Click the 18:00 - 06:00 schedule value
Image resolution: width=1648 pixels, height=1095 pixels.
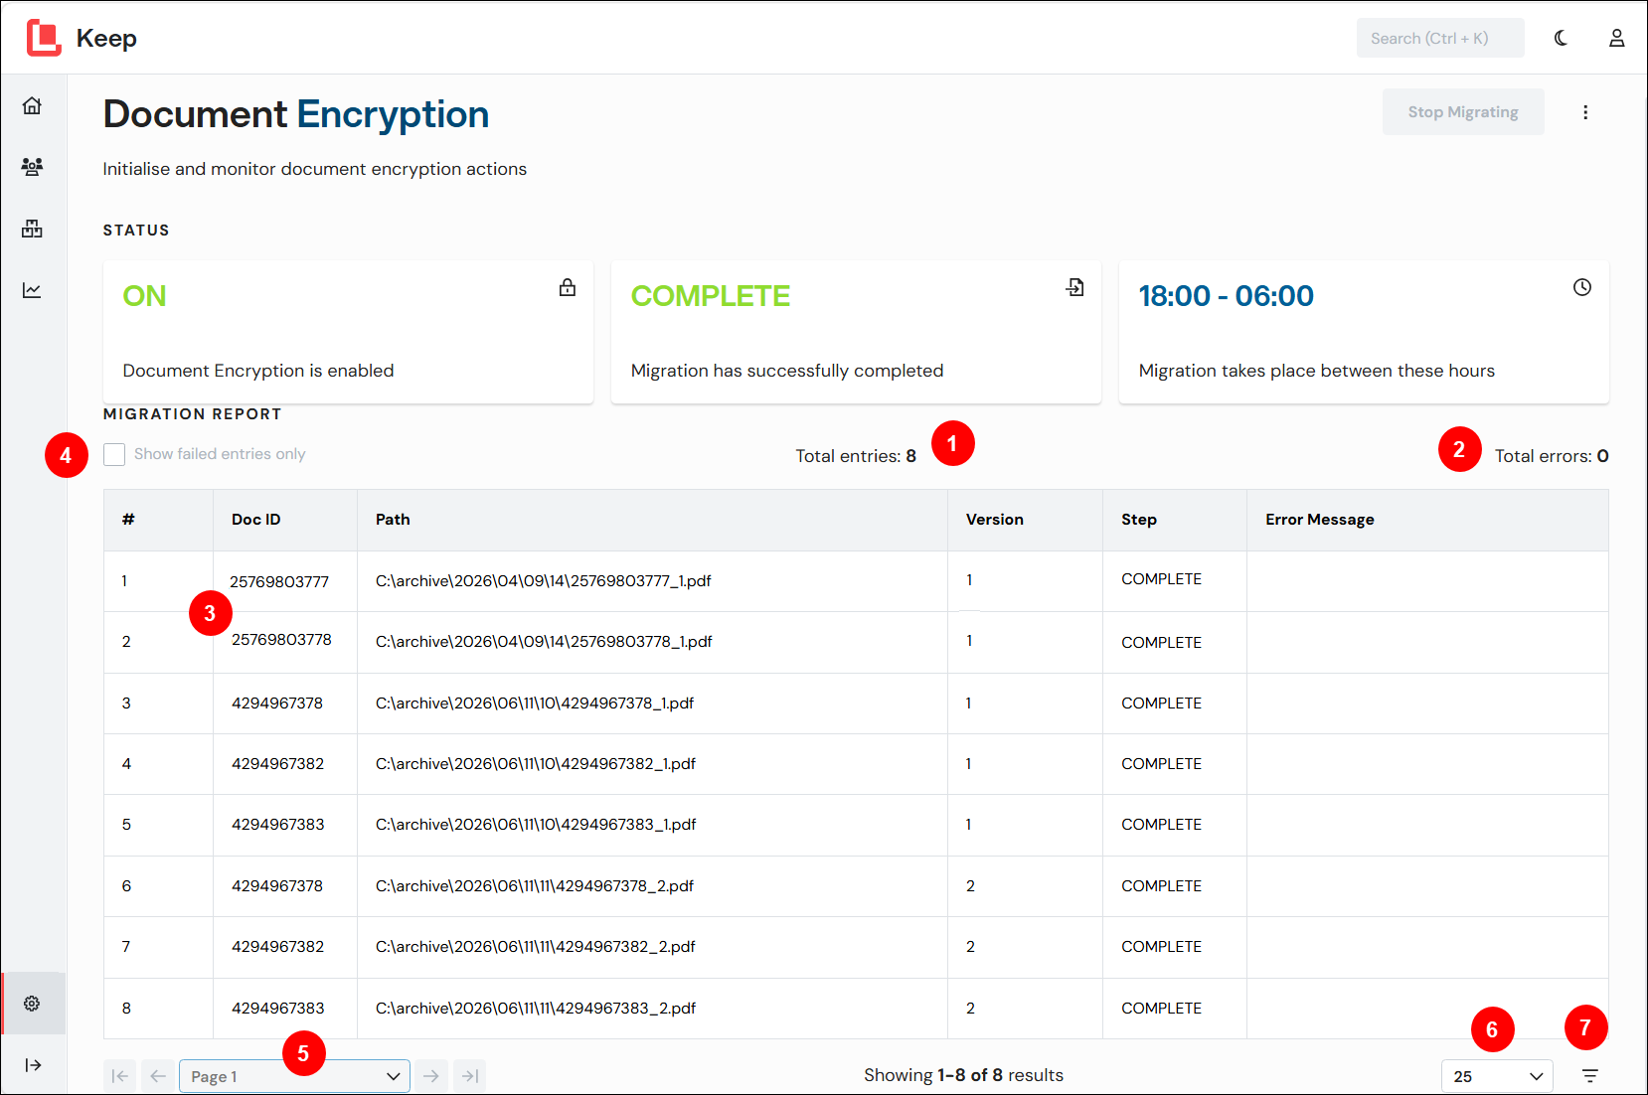pos(1226,296)
